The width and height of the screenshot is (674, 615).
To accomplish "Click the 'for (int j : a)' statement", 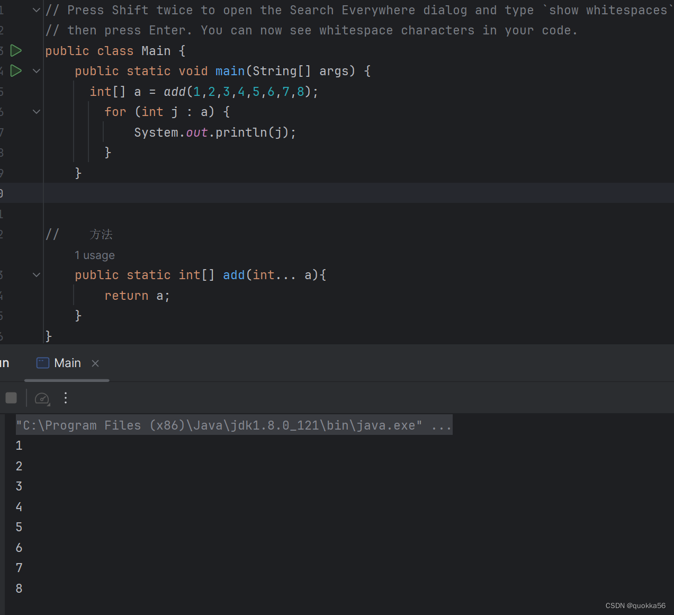I will (x=167, y=112).
